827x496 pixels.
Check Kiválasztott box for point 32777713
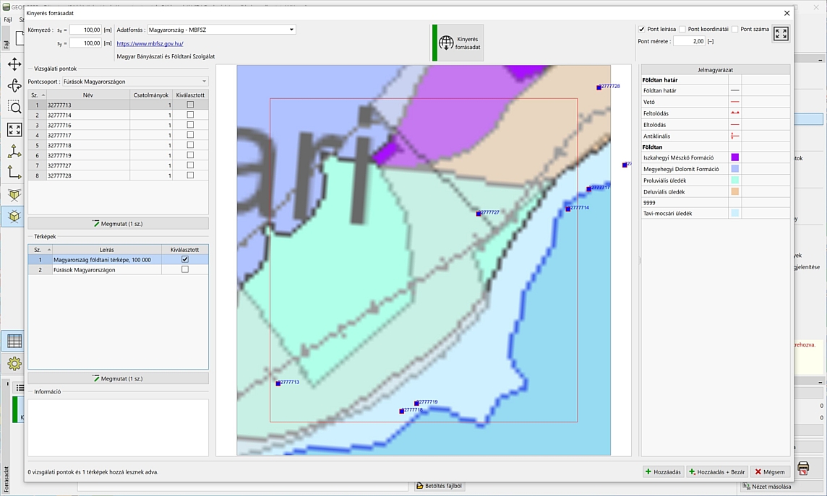click(190, 105)
